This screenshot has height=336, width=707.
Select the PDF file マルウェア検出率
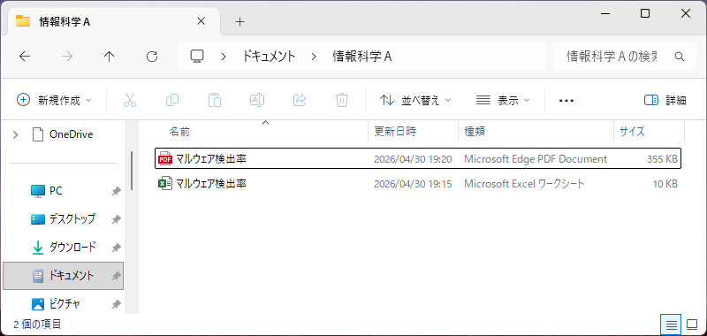click(x=418, y=159)
